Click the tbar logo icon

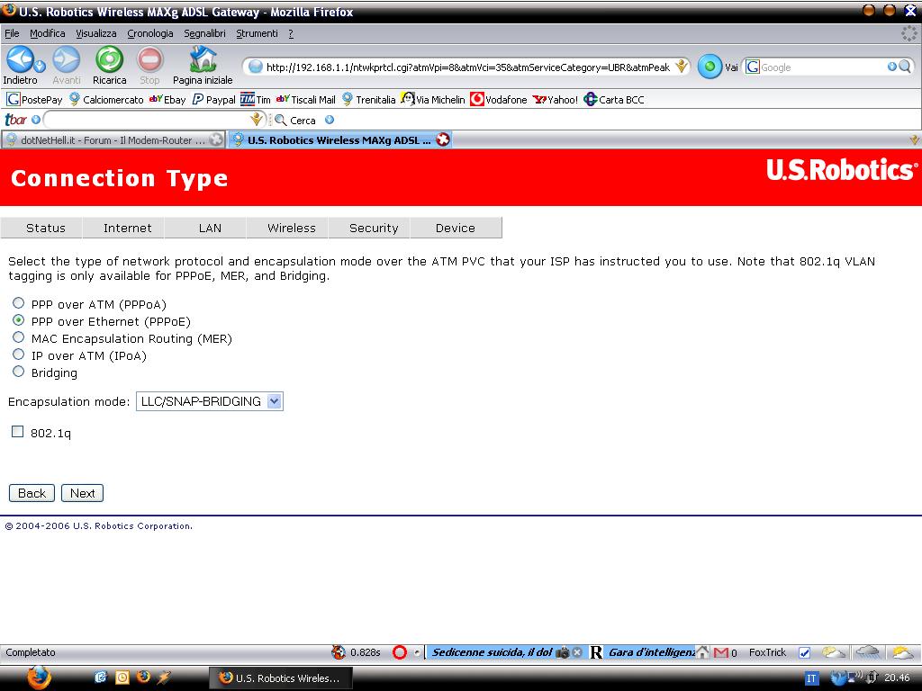tap(16, 120)
